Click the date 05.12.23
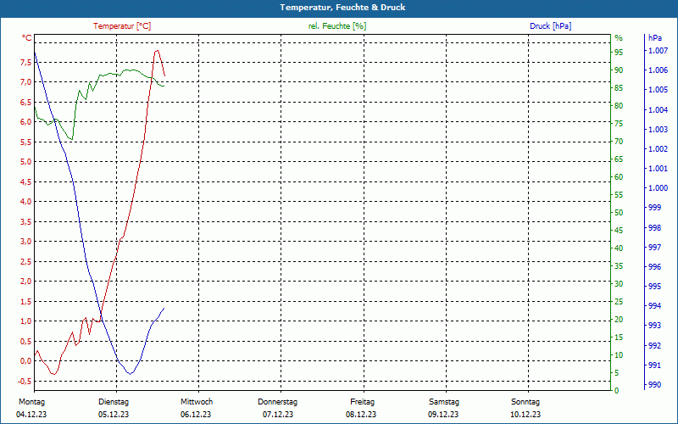This screenshot has width=678, height=424. (114, 415)
